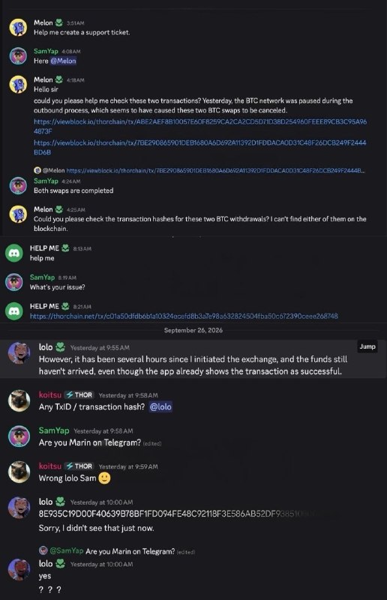Jump to lolo's highlighted message

click(x=367, y=346)
